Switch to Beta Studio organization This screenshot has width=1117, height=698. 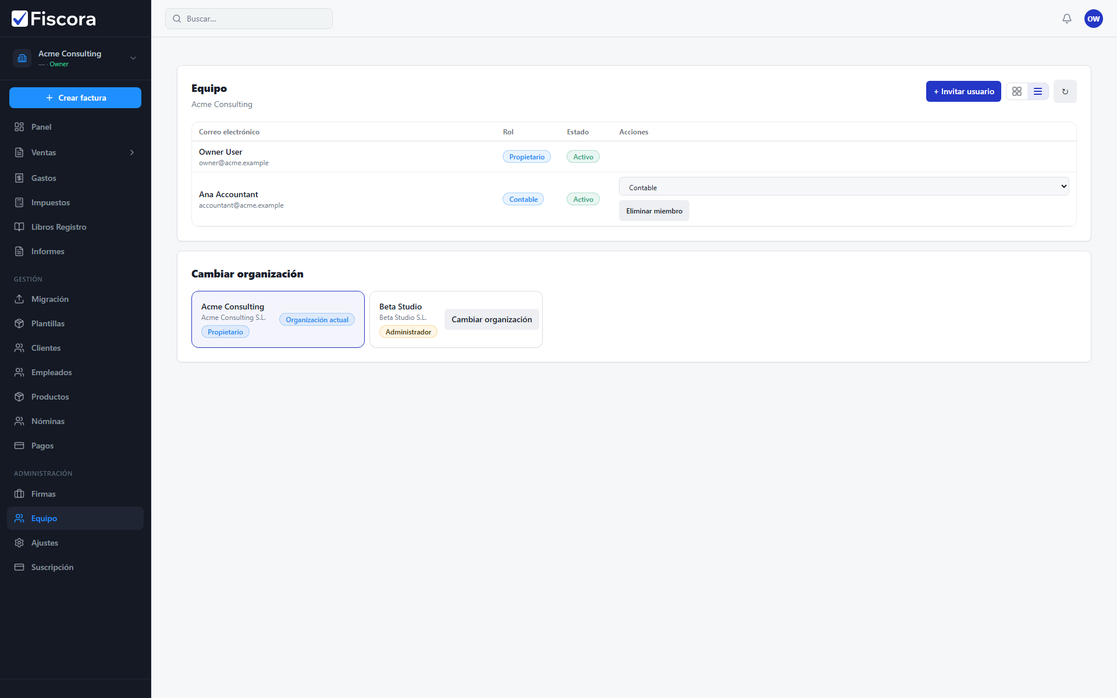491,319
